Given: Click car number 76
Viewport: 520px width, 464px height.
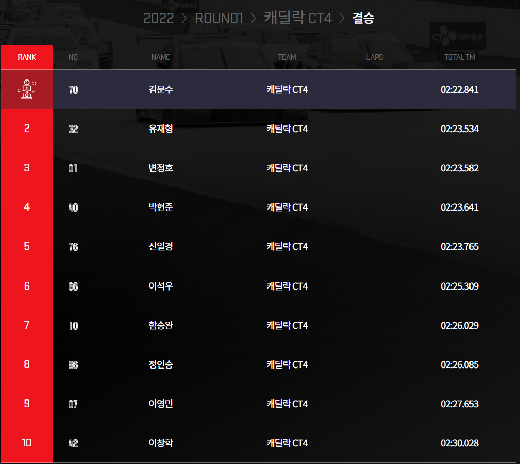Looking at the screenshot, I should coord(73,246).
